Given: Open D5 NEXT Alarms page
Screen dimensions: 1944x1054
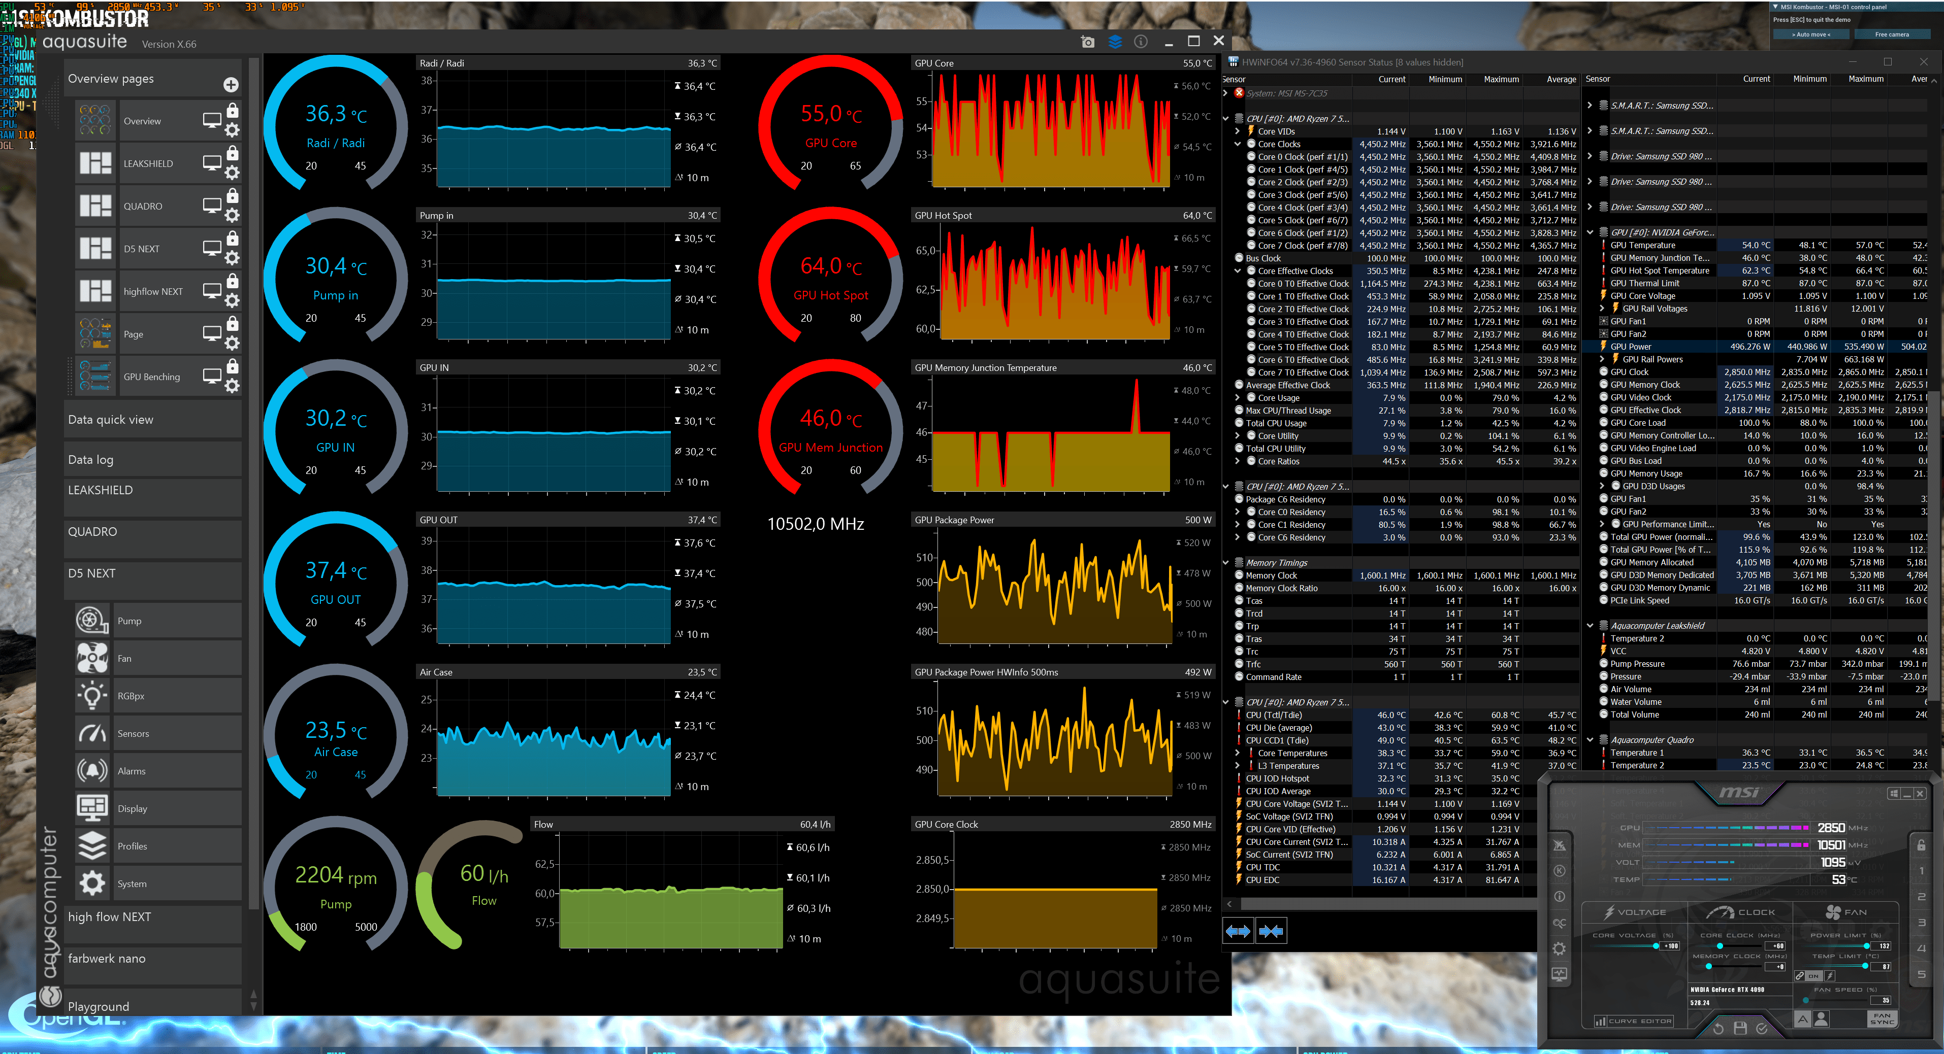Looking at the screenshot, I should click(158, 770).
